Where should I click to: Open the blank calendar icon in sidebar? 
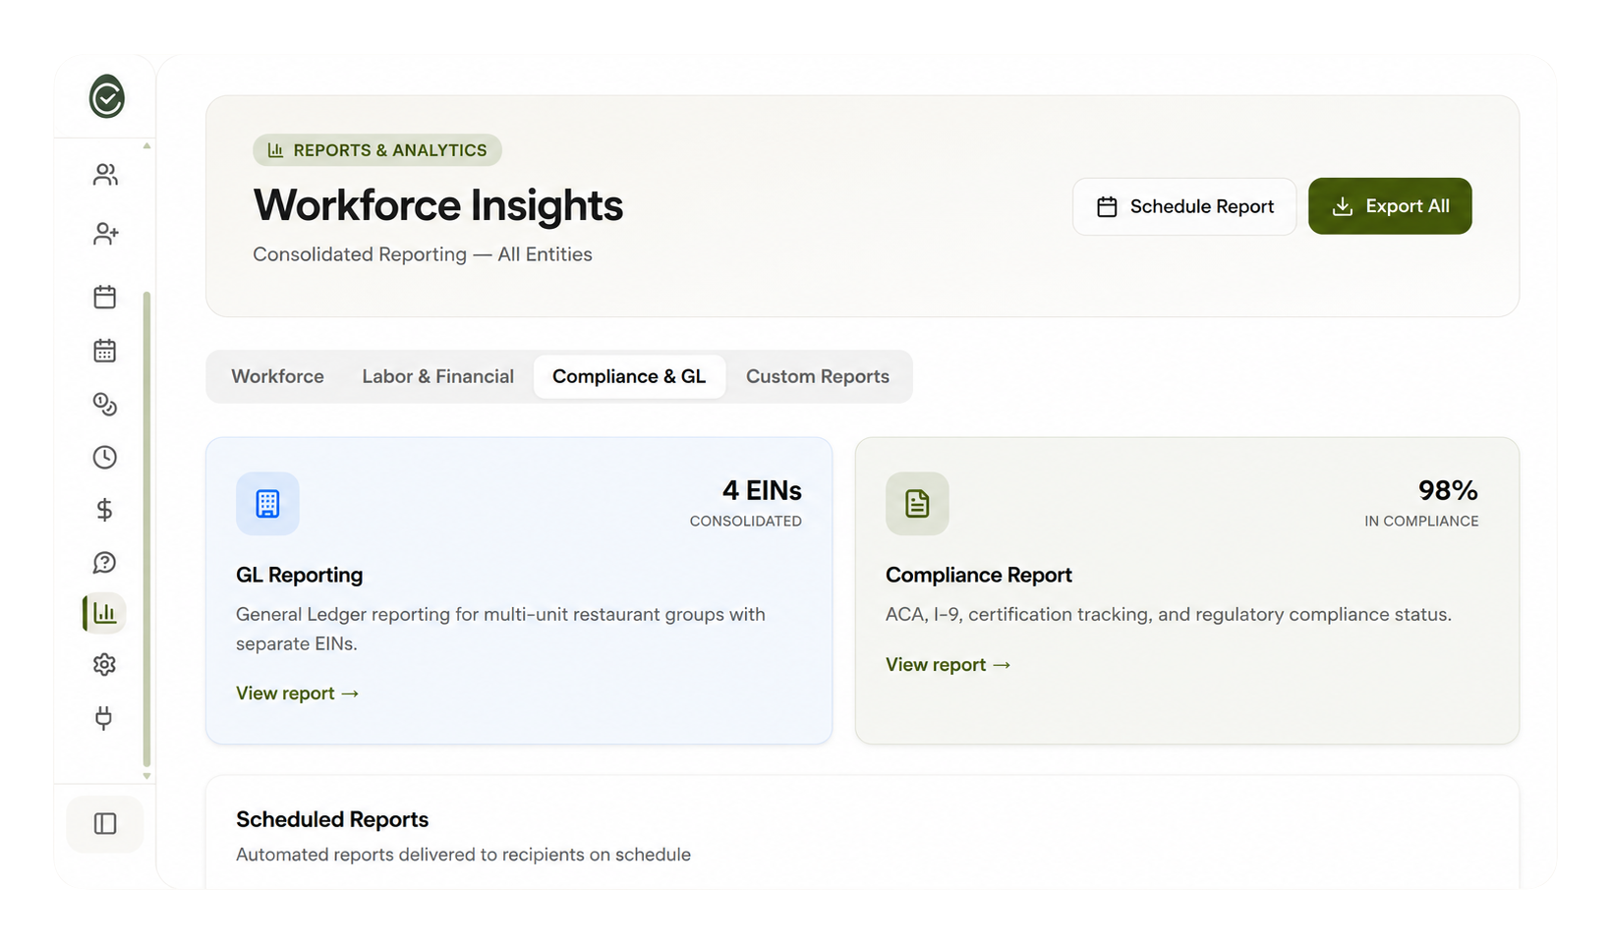click(x=105, y=297)
